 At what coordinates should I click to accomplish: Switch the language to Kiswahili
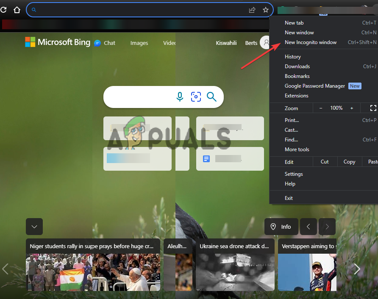click(226, 43)
